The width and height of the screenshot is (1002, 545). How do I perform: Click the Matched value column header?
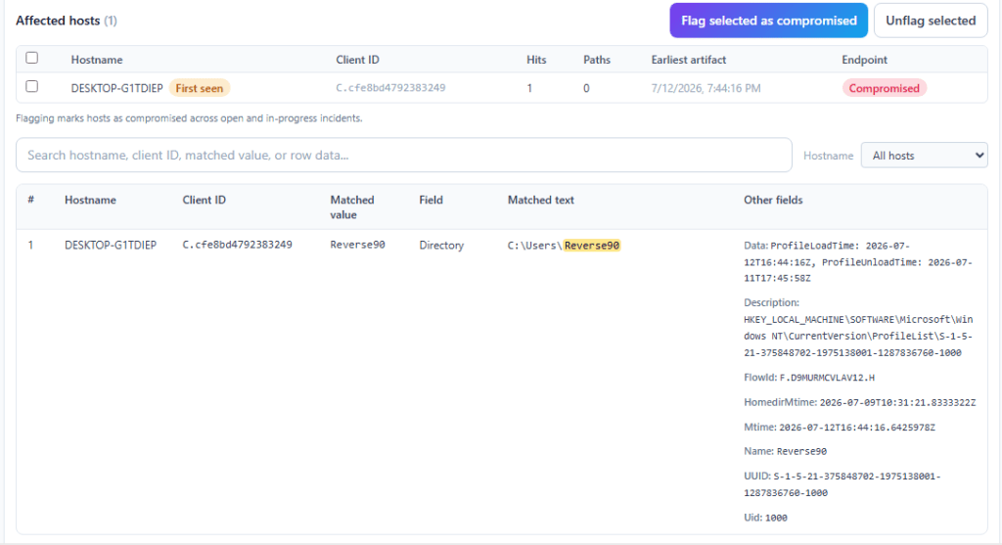click(352, 207)
